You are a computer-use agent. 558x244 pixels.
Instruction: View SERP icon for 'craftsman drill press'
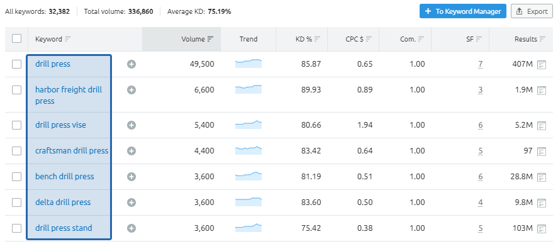542,151
